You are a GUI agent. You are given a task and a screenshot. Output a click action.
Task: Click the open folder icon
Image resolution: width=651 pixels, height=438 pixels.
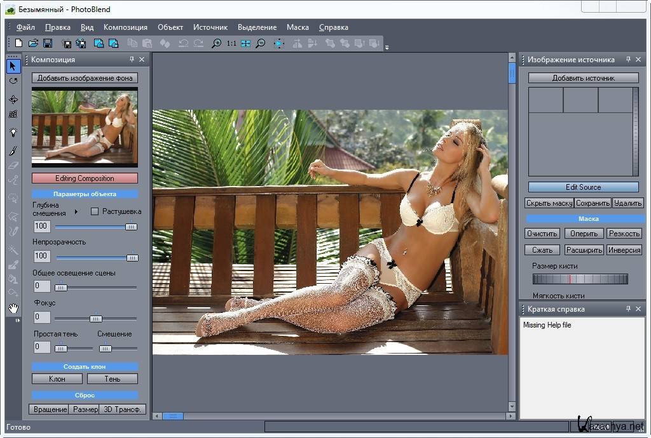[33, 43]
